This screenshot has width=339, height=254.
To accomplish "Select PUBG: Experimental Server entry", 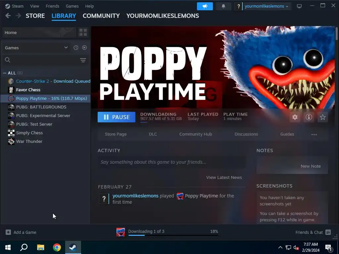I will 45,115.
